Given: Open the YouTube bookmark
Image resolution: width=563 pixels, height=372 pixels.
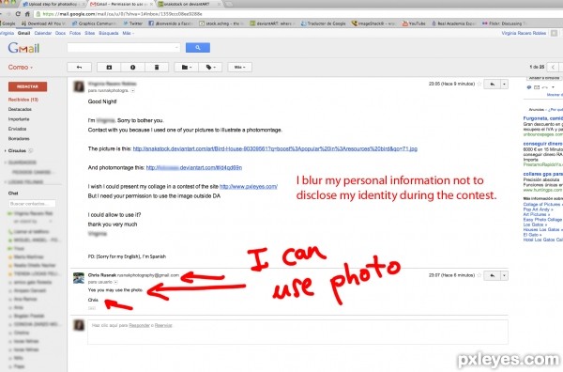Looking at the screenshot, I should click(414, 23).
